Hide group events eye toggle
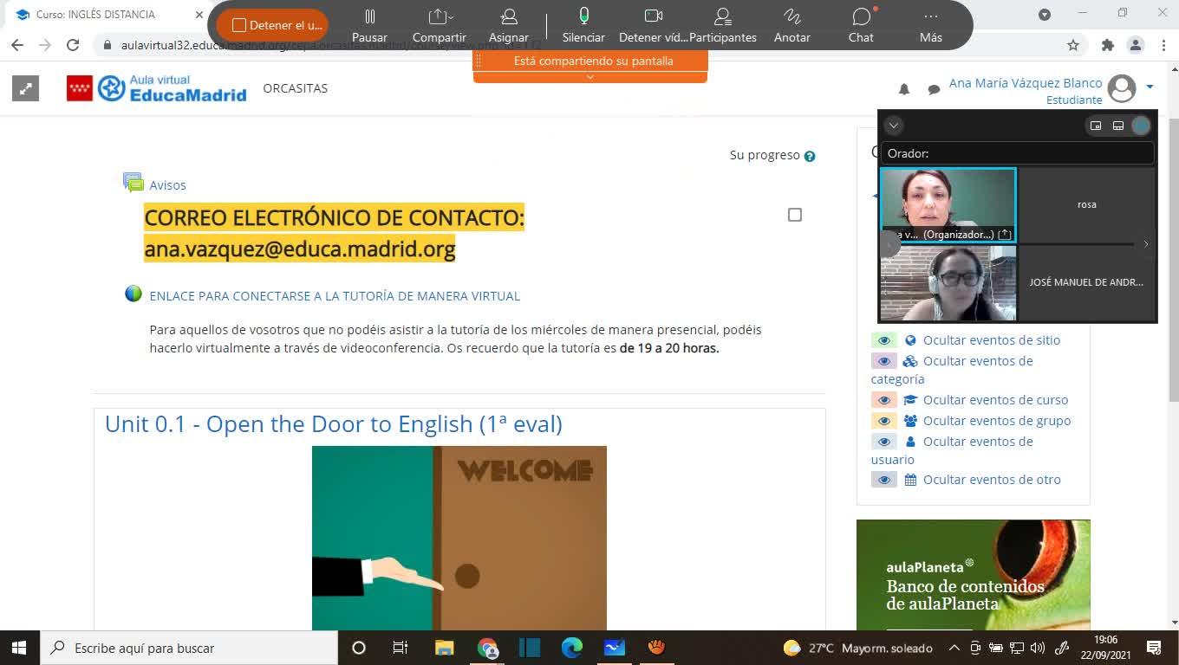 [x=884, y=421]
